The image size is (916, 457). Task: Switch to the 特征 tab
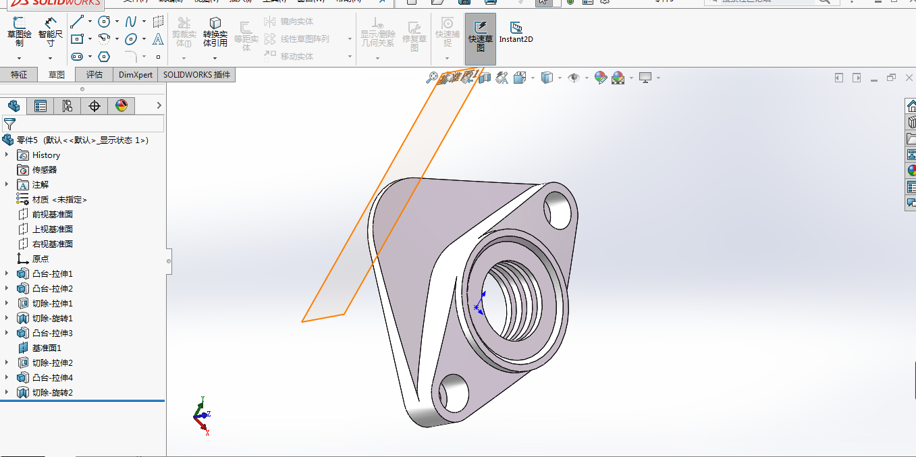pyautogui.click(x=19, y=75)
